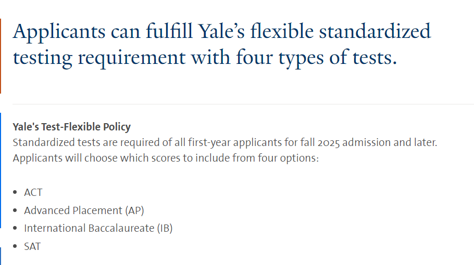Viewport: 474px width, 265px height.
Task: Click the words "four options:" ending the paragraph
Action: [x=289, y=158]
